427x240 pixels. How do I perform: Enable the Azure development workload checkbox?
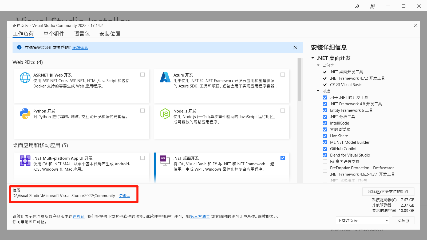tap(283, 75)
